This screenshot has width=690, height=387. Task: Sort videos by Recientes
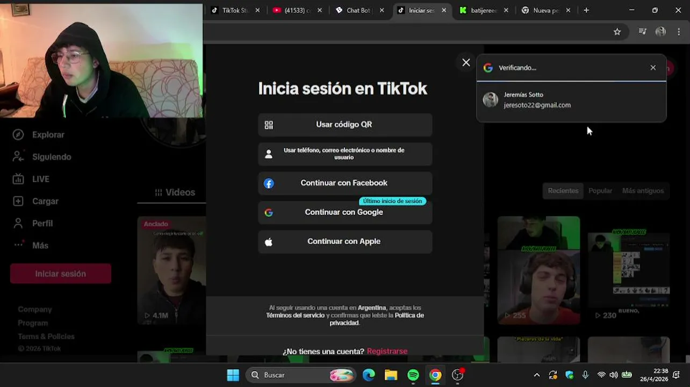[x=563, y=191]
